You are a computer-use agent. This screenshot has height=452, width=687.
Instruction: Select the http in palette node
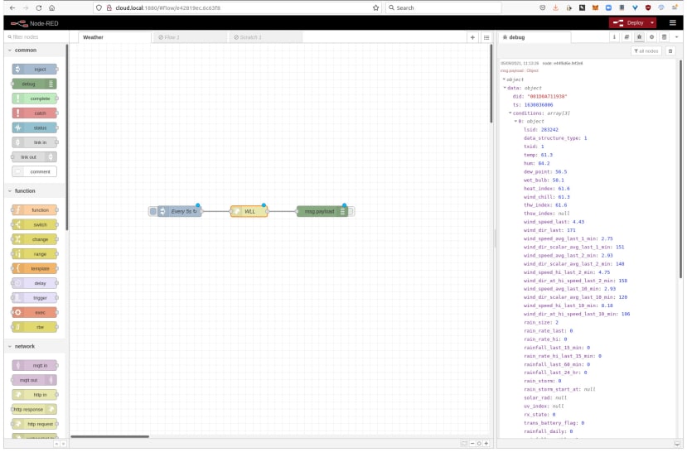(x=35, y=395)
